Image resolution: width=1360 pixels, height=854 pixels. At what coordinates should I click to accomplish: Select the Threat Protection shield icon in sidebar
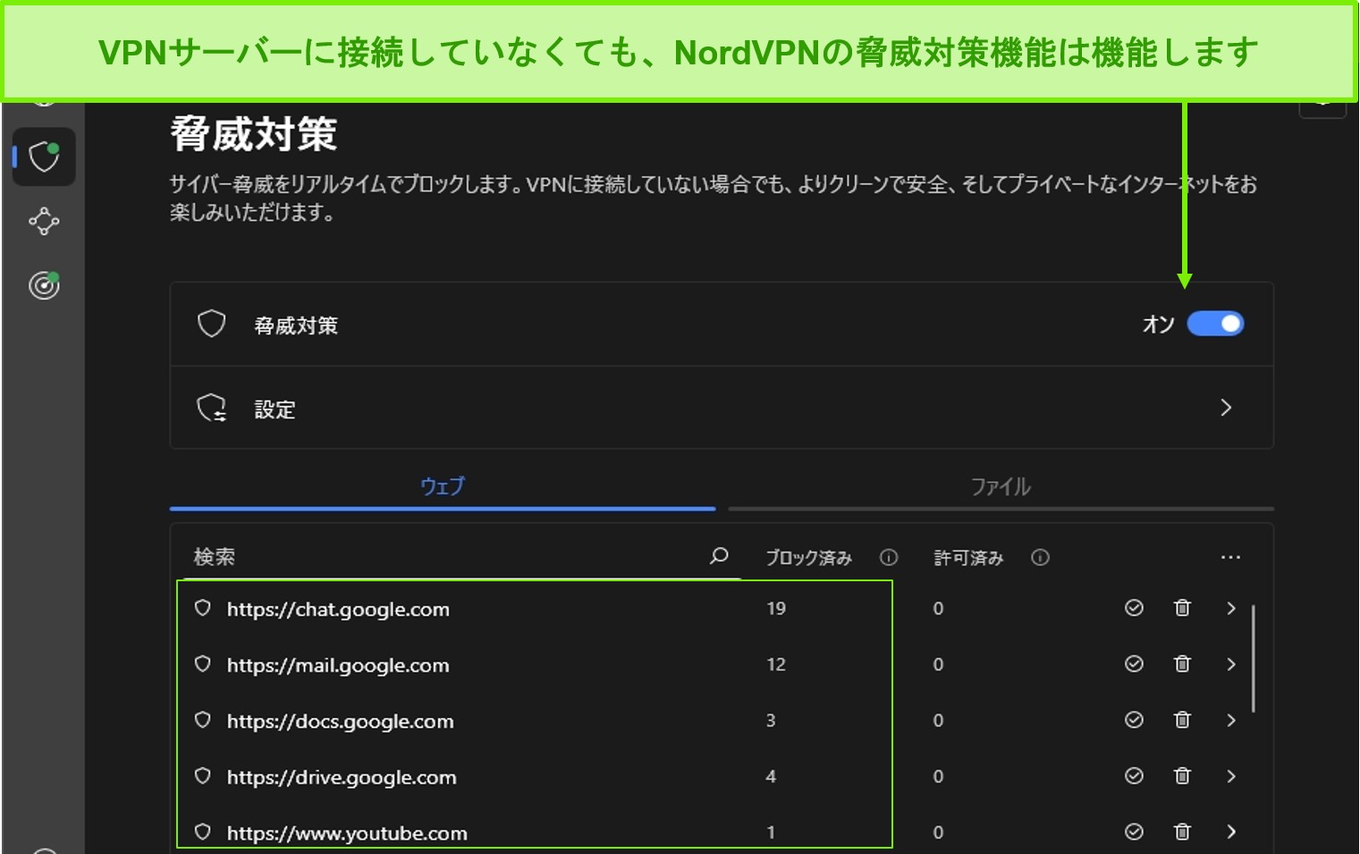click(x=43, y=156)
